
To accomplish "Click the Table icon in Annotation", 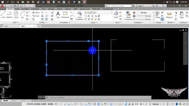I will [71, 19].
